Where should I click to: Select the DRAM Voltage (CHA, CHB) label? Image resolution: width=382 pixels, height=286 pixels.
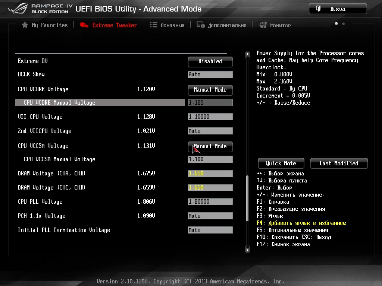coord(51,174)
